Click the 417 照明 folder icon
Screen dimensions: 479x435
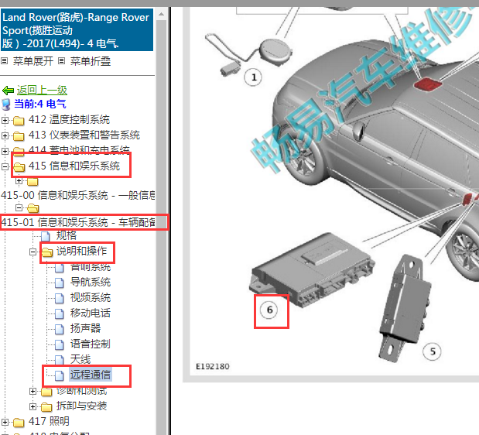tap(19, 422)
